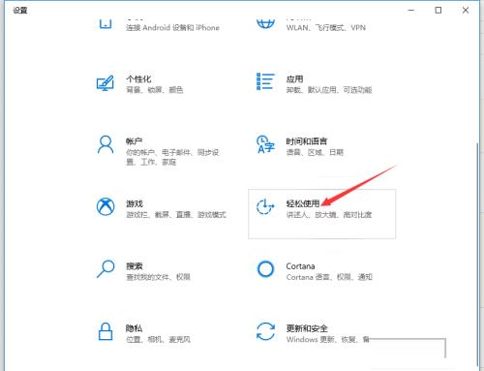Click '讲述人、放大镜、高对比度' description
The image size is (484, 371).
click(329, 214)
